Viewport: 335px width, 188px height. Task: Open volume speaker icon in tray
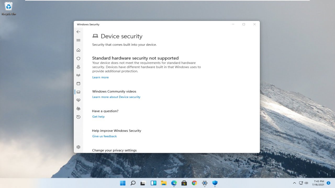[x=306, y=183]
